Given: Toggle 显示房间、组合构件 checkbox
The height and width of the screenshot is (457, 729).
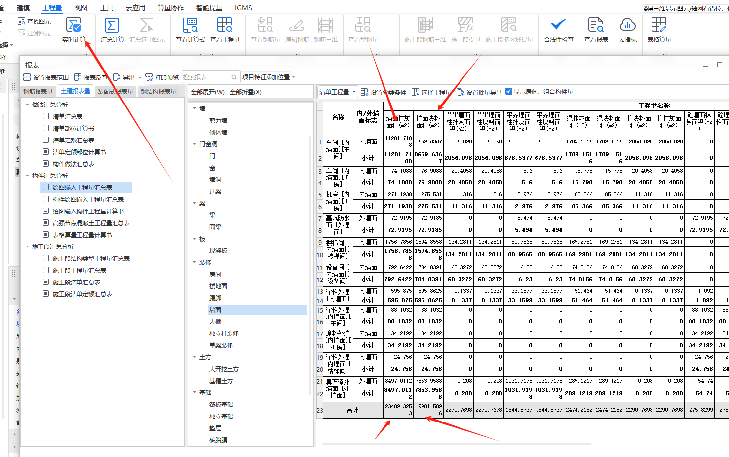Looking at the screenshot, I should click(509, 91).
